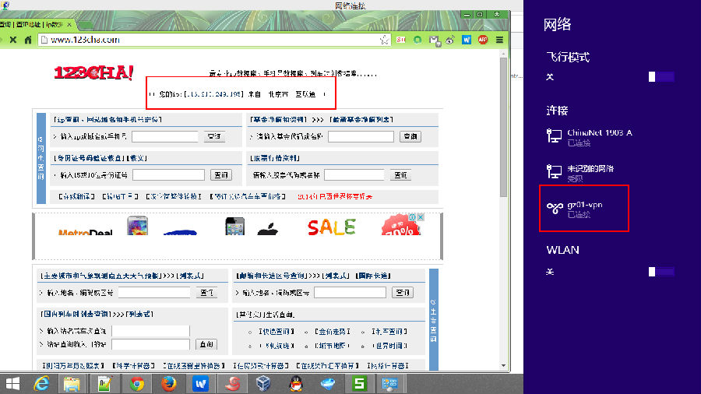
Task: Click 查询 button beside ID card input
Action: [x=221, y=175]
